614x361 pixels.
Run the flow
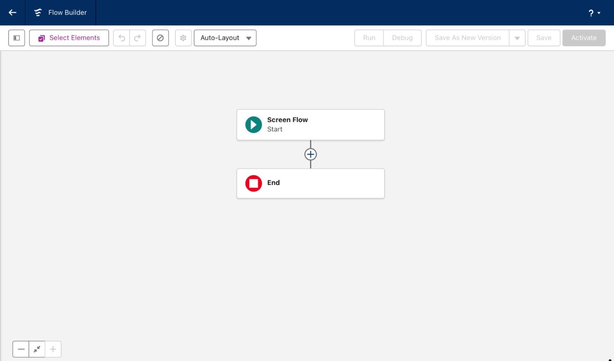369,38
